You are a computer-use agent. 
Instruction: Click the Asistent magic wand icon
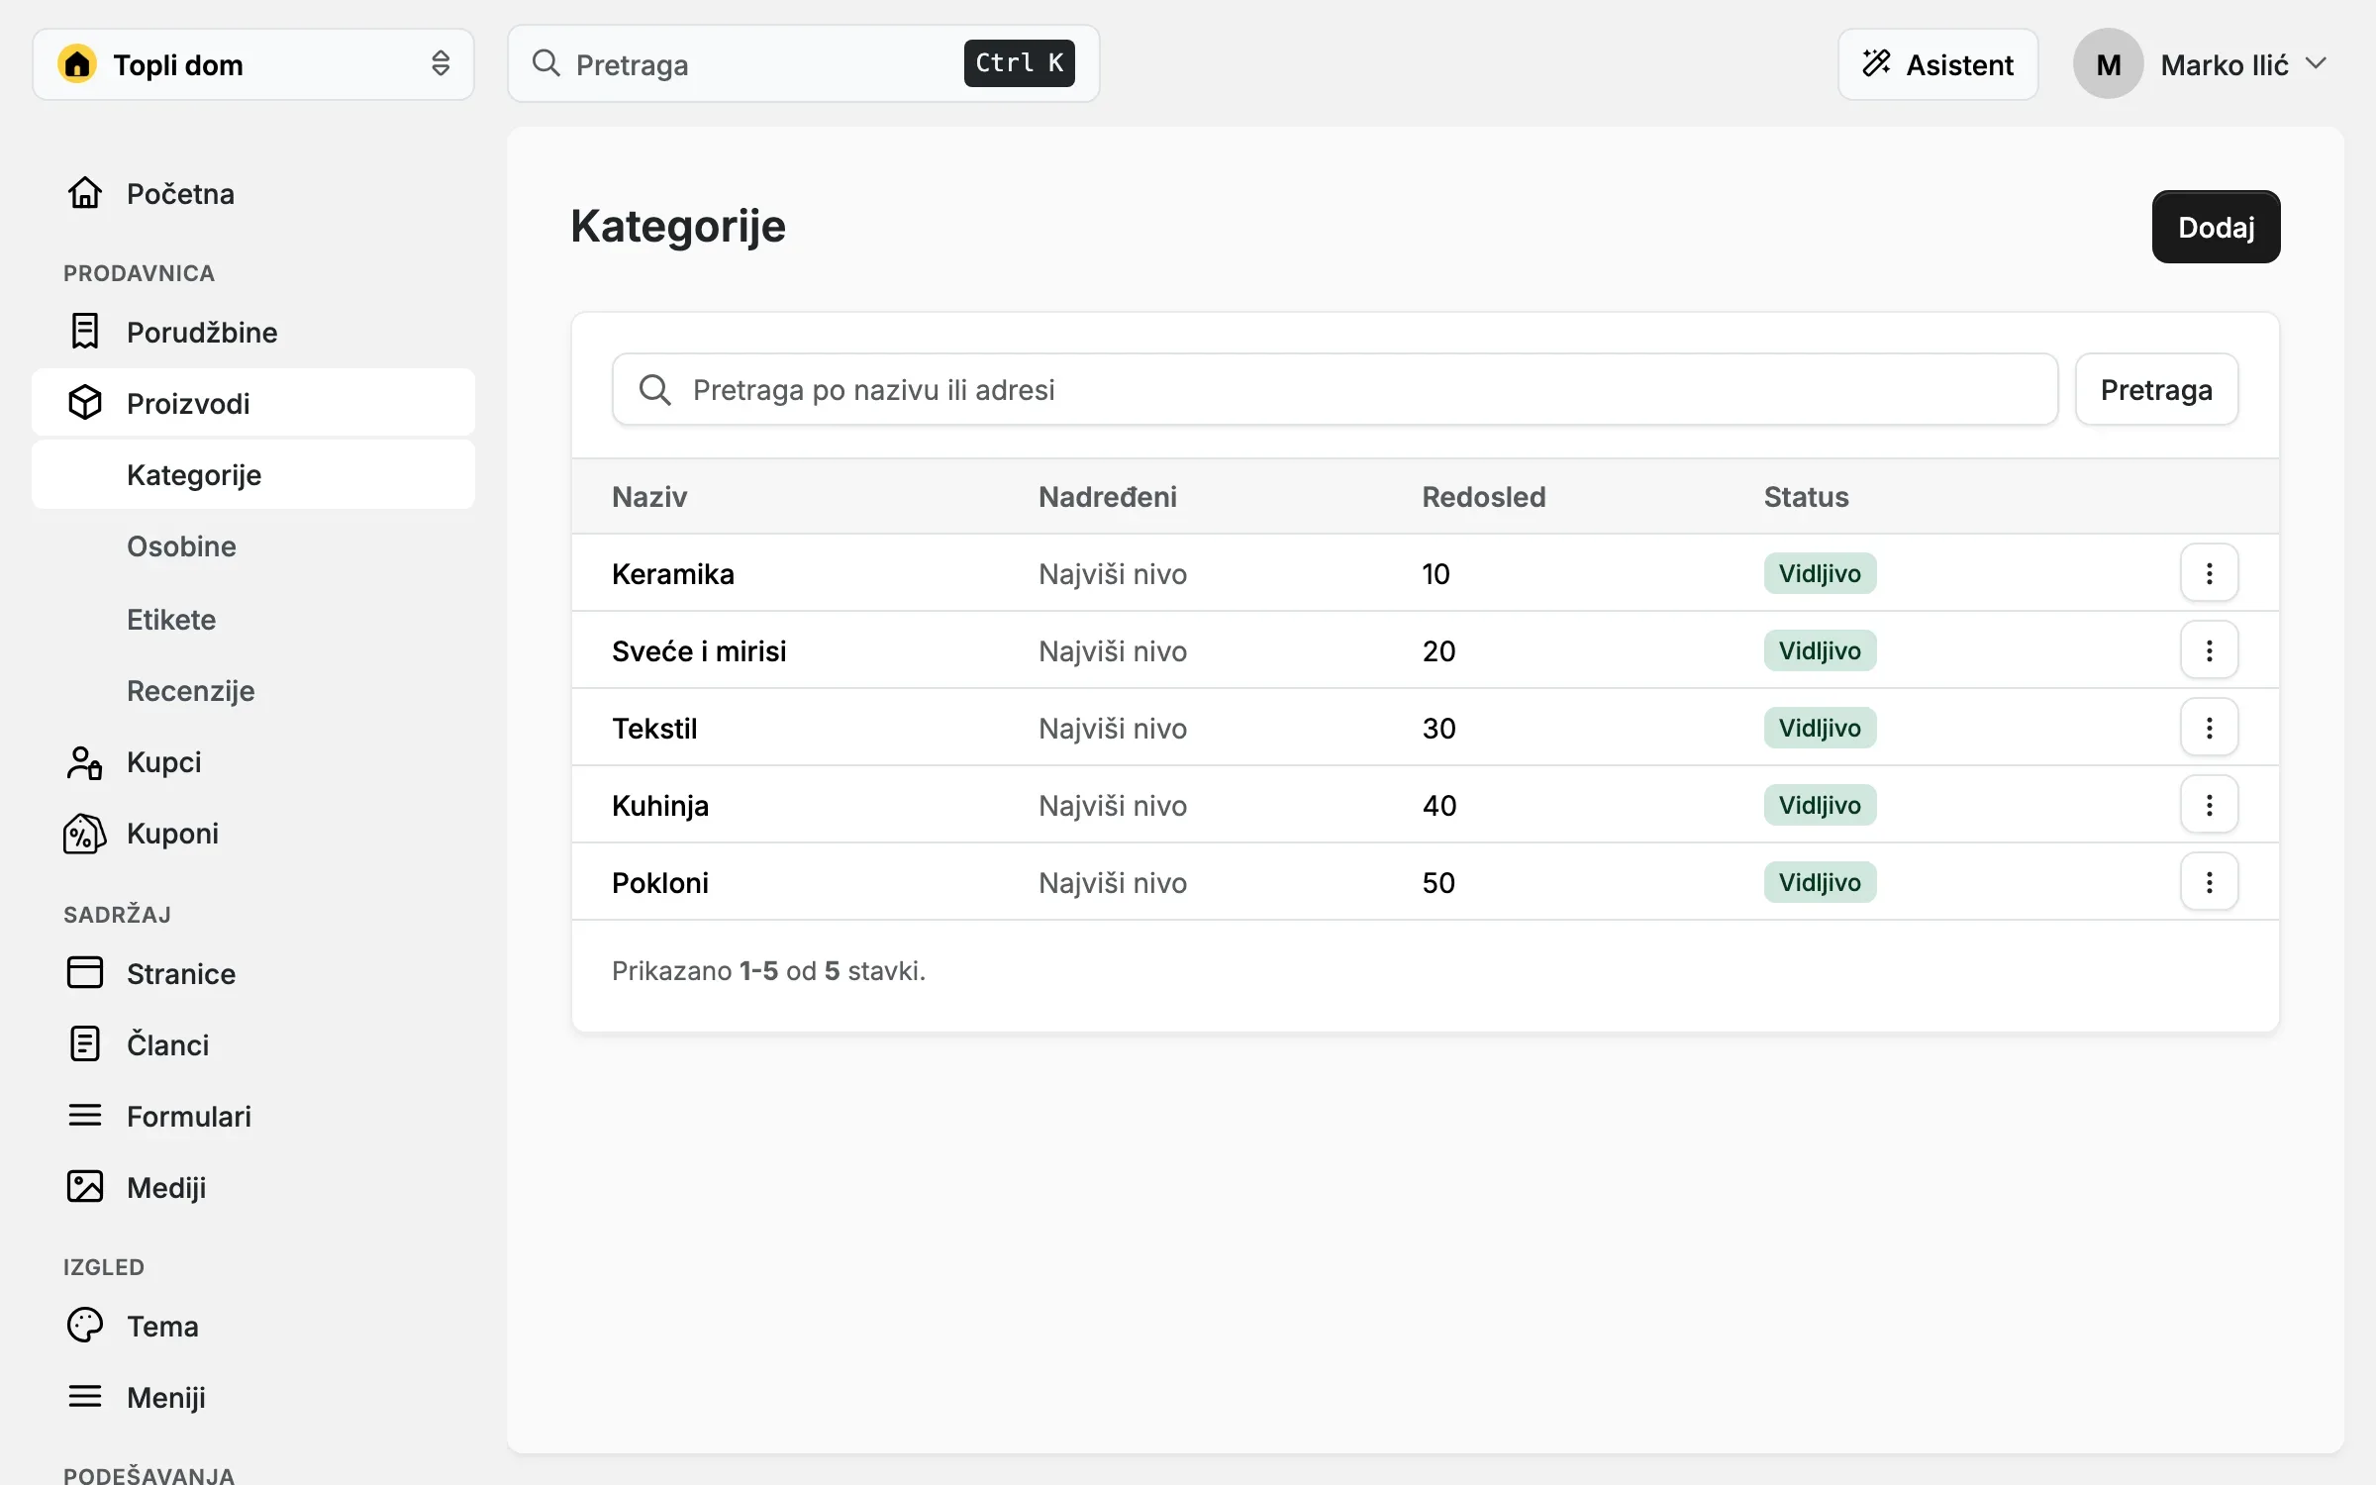click(1877, 64)
